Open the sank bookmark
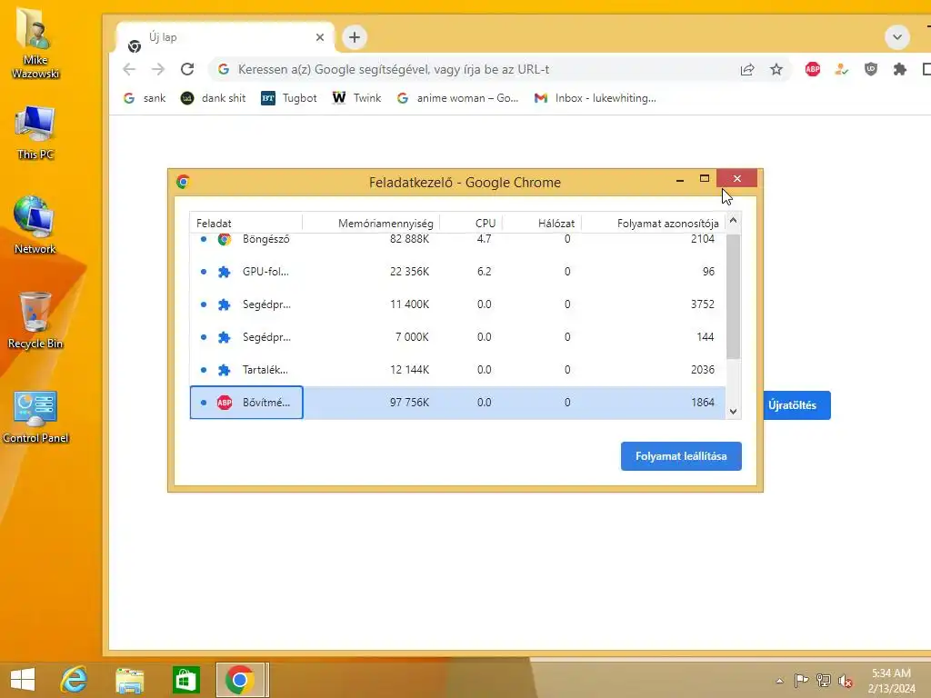 coord(145,98)
